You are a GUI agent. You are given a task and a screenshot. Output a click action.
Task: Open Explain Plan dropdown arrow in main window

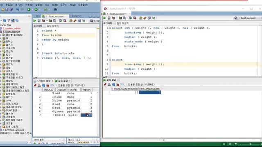tap(47, 21)
